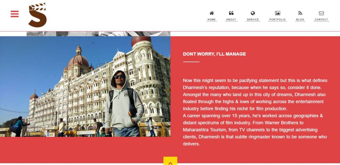This screenshot has width=340, height=165.
Task: Click the globe icon above Service
Action: coord(253,13)
